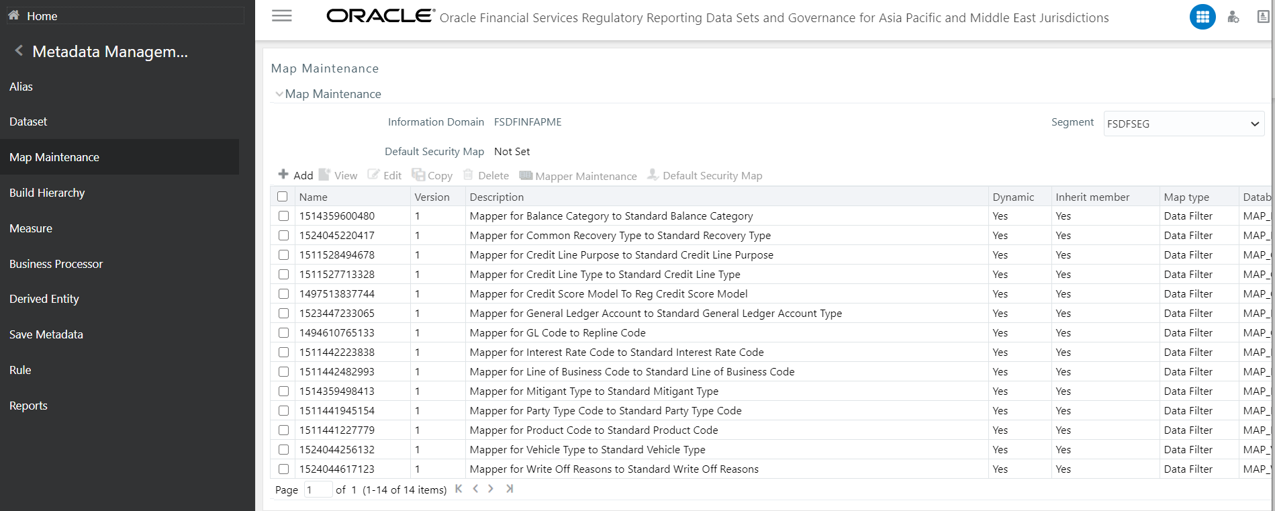Click name cell 1511442482993

[x=337, y=372]
